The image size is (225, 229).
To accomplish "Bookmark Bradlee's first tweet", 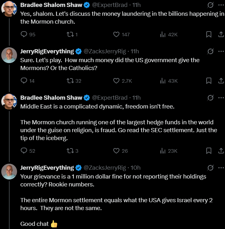I will (209, 34).
